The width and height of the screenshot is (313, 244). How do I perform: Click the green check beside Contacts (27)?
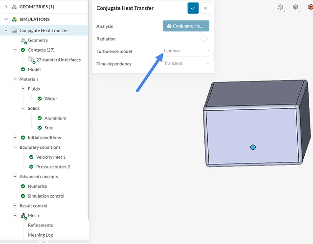pos(23,50)
